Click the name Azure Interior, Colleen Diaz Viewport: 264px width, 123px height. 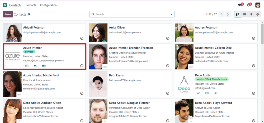click(x=213, y=48)
